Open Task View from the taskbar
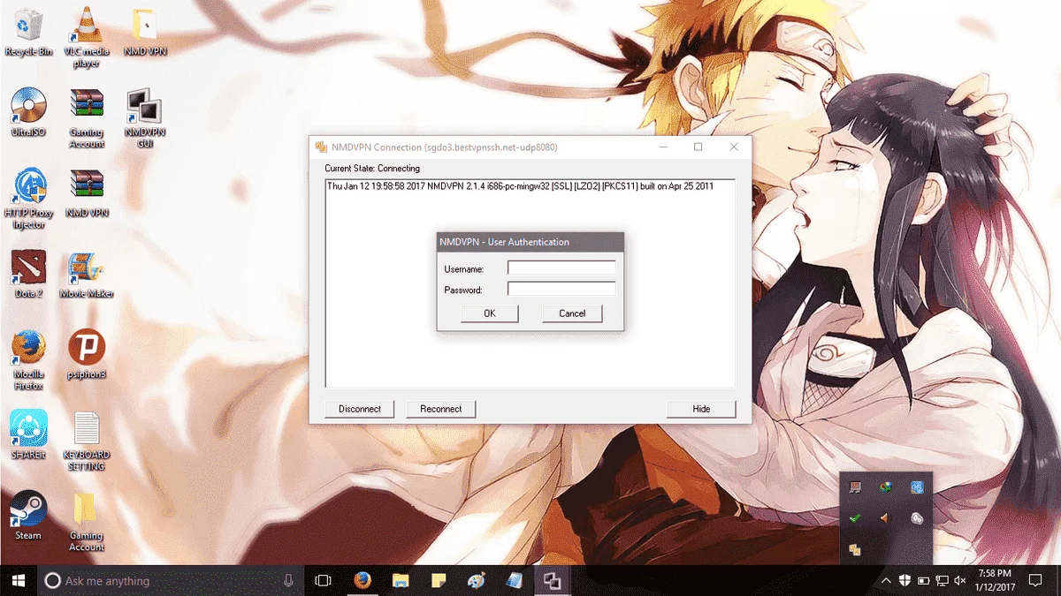Screen dimensions: 1061x596 324,580
